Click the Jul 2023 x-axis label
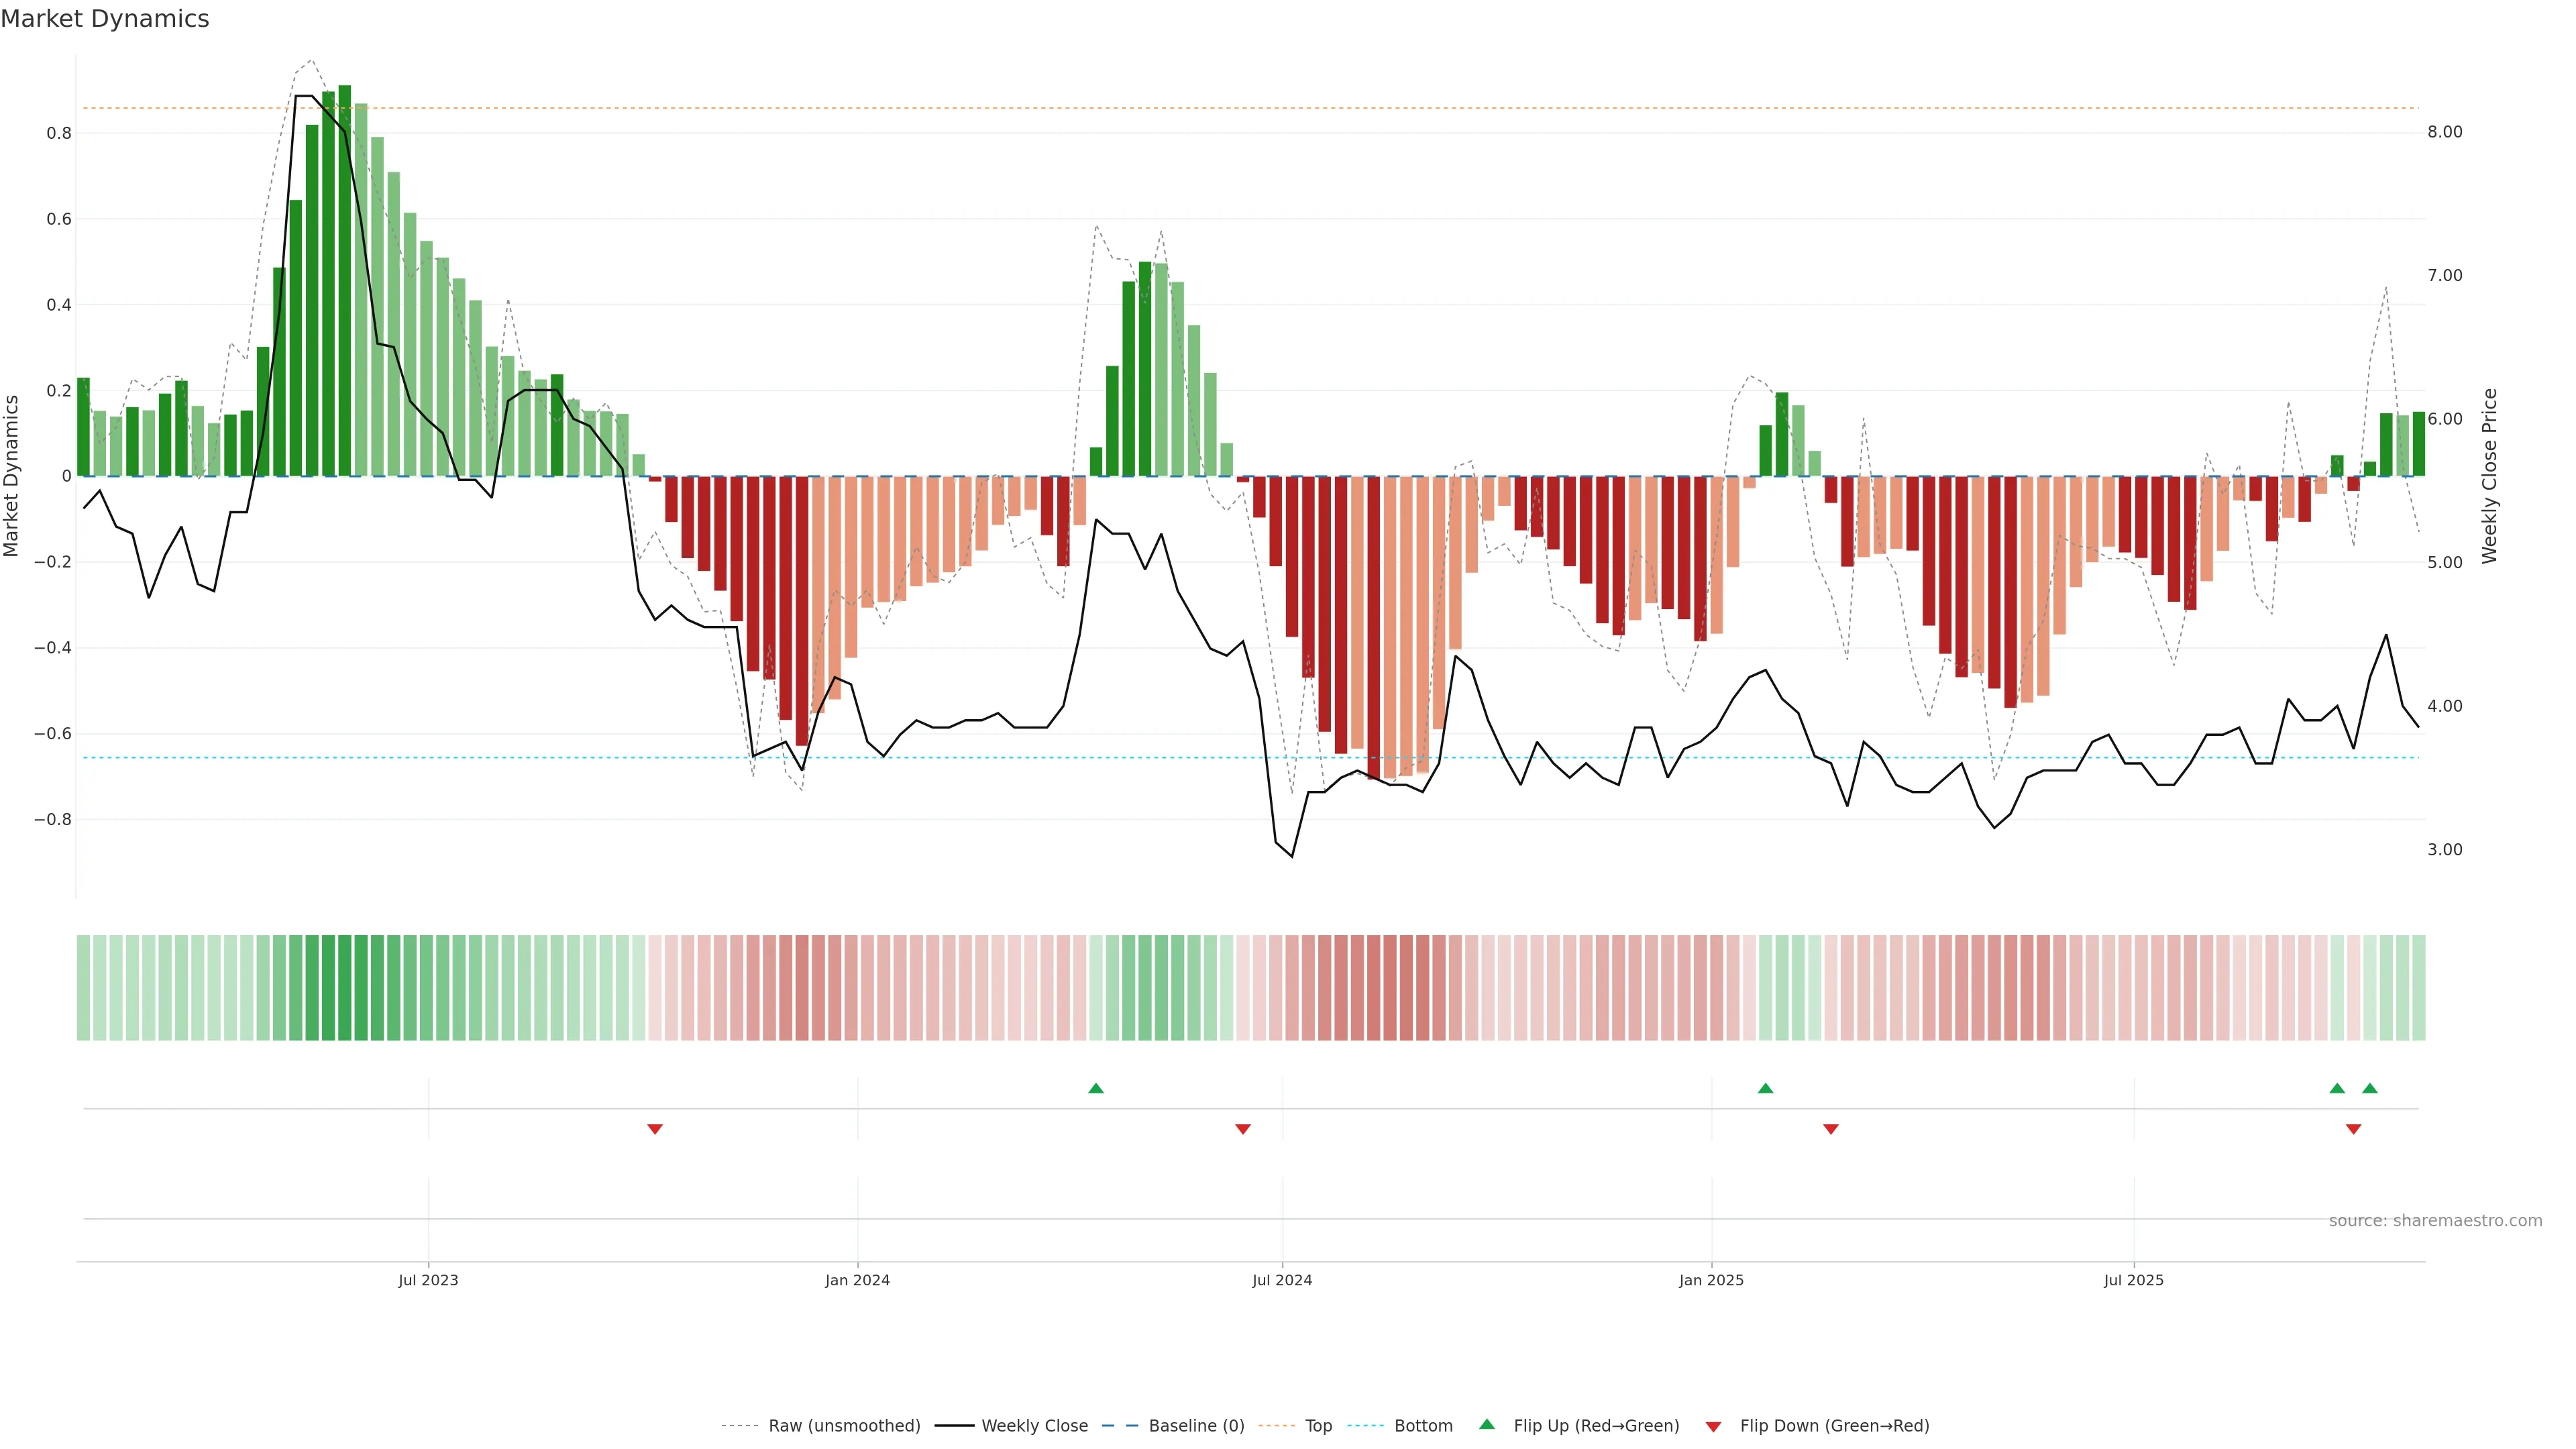The height and width of the screenshot is (1449, 2576). click(x=428, y=1280)
